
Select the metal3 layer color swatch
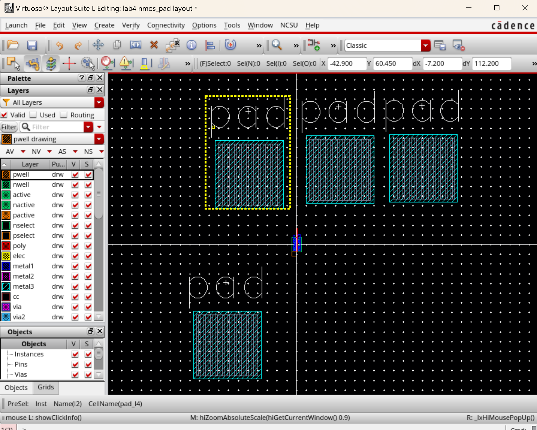6,286
